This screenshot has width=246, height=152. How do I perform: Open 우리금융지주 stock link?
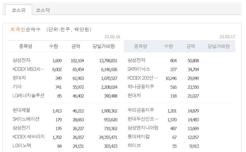click(x=141, y=110)
